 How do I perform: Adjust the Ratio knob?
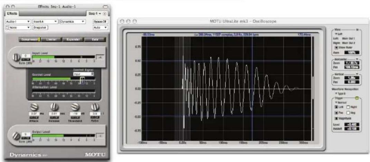(95, 107)
